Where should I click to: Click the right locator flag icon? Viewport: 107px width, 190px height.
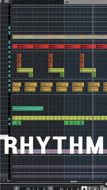point(50,188)
